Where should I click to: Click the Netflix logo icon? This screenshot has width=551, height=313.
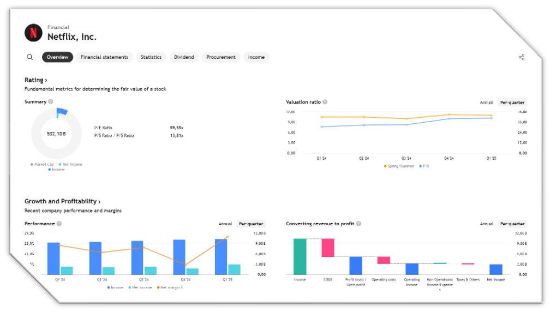(x=33, y=33)
